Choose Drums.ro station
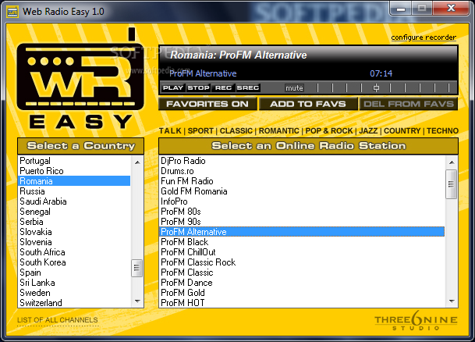The width and height of the screenshot is (475, 342). [302, 171]
